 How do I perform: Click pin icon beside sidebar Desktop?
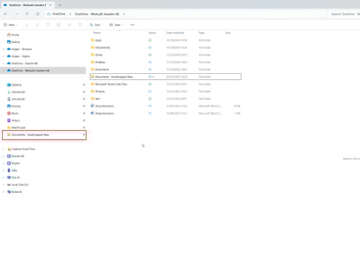point(84,85)
